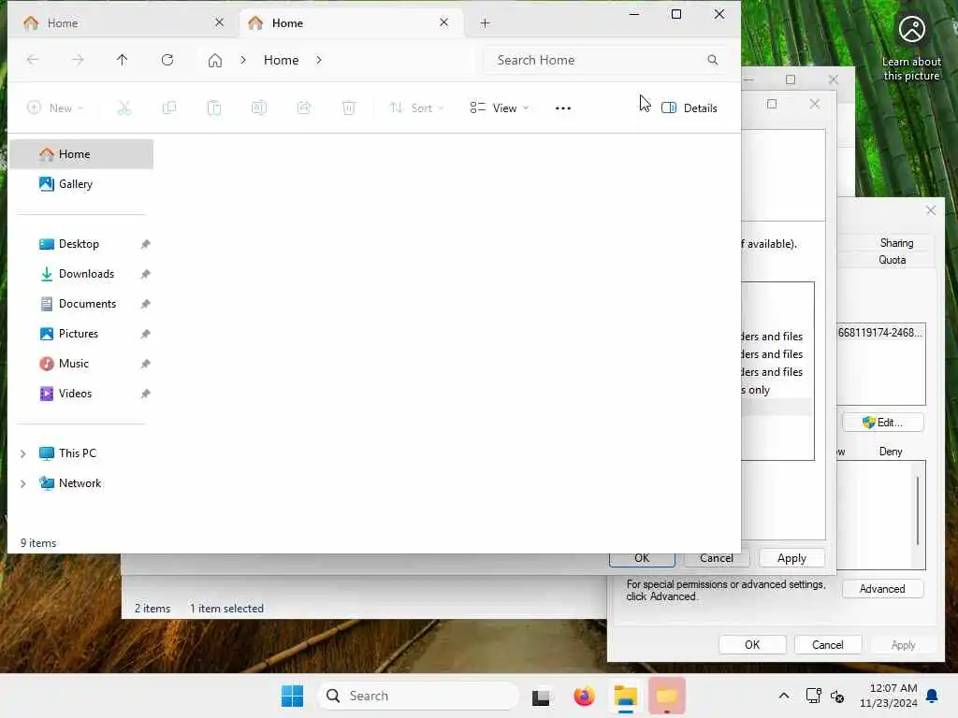This screenshot has width=958, height=718.
Task: Expand the This PC tree node
Action: [23, 453]
